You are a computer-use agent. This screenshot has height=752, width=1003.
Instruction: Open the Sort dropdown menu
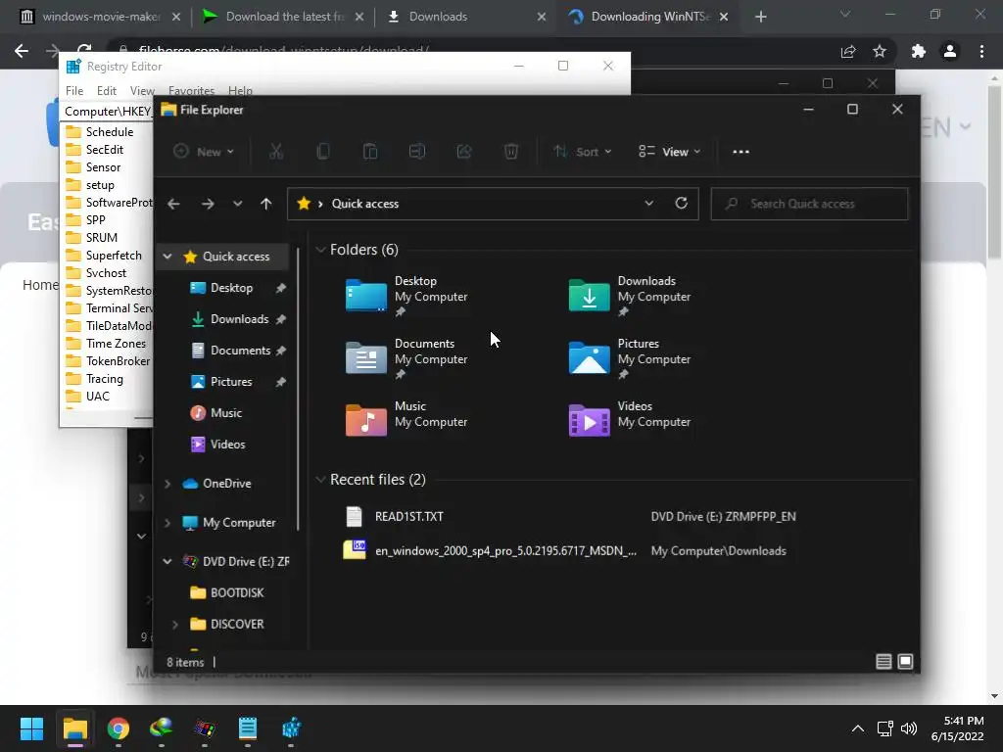[583, 152]
